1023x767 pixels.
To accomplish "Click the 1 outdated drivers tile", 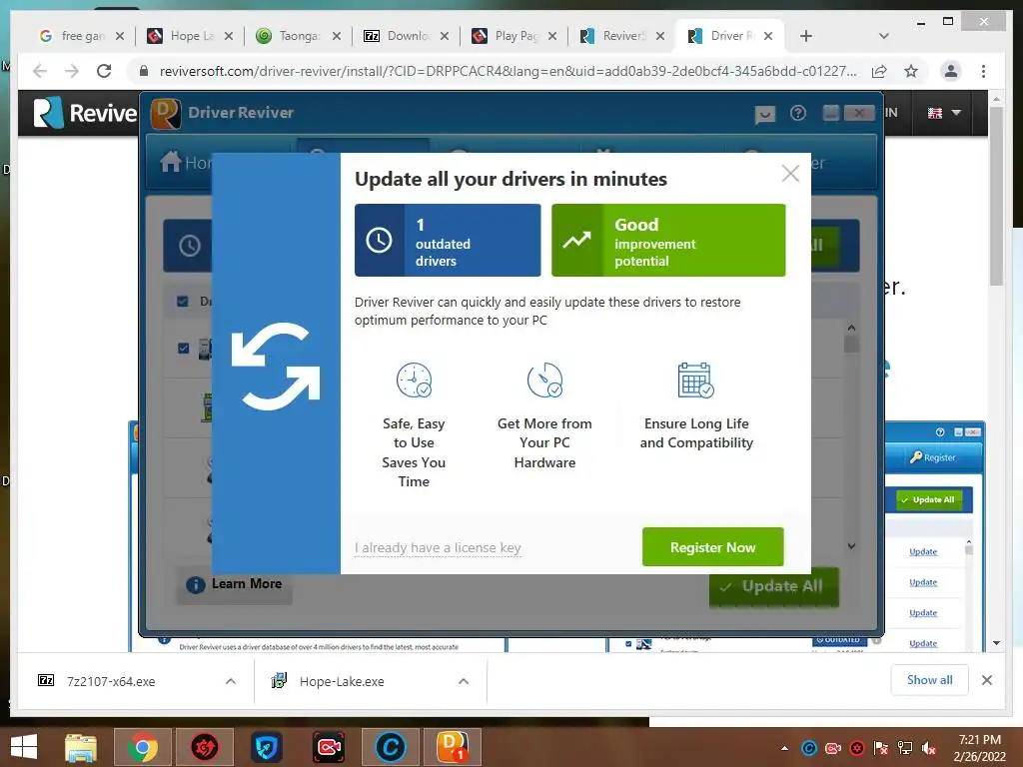I will (x=448, y=240).
